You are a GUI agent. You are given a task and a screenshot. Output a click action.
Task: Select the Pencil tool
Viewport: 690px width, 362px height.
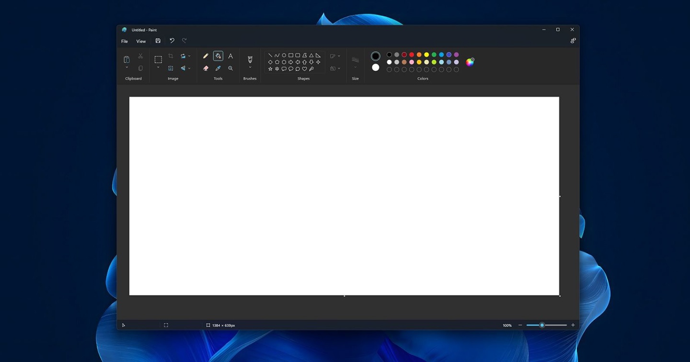click(x=205, y=56)
